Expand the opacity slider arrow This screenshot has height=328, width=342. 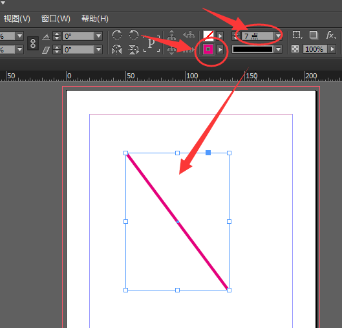pos(332,49)
